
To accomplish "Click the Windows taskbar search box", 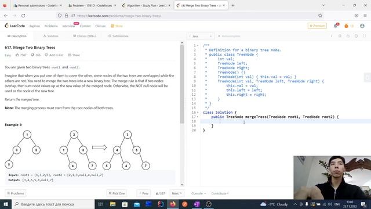I will tap(53, 204).
